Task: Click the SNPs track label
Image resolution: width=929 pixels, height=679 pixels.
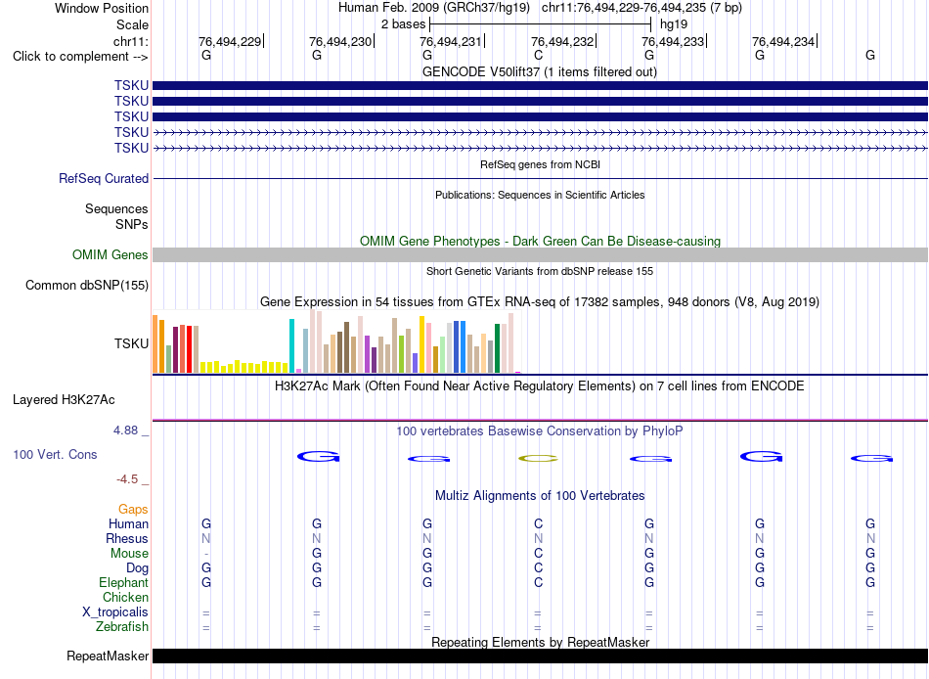Action: (x=132, y=224)
